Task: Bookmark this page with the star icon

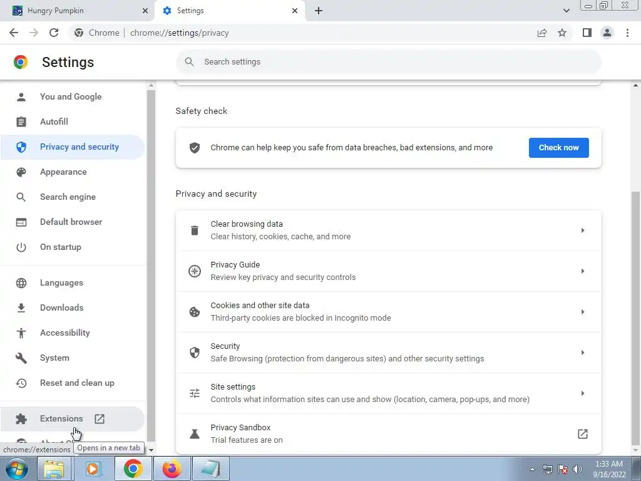Action: pos(562,33)
